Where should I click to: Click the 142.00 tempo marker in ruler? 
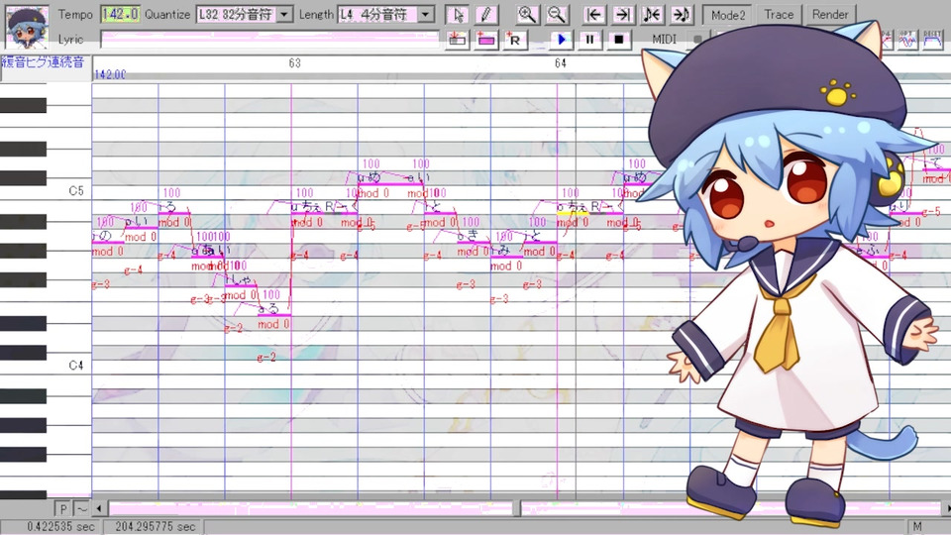110,74
